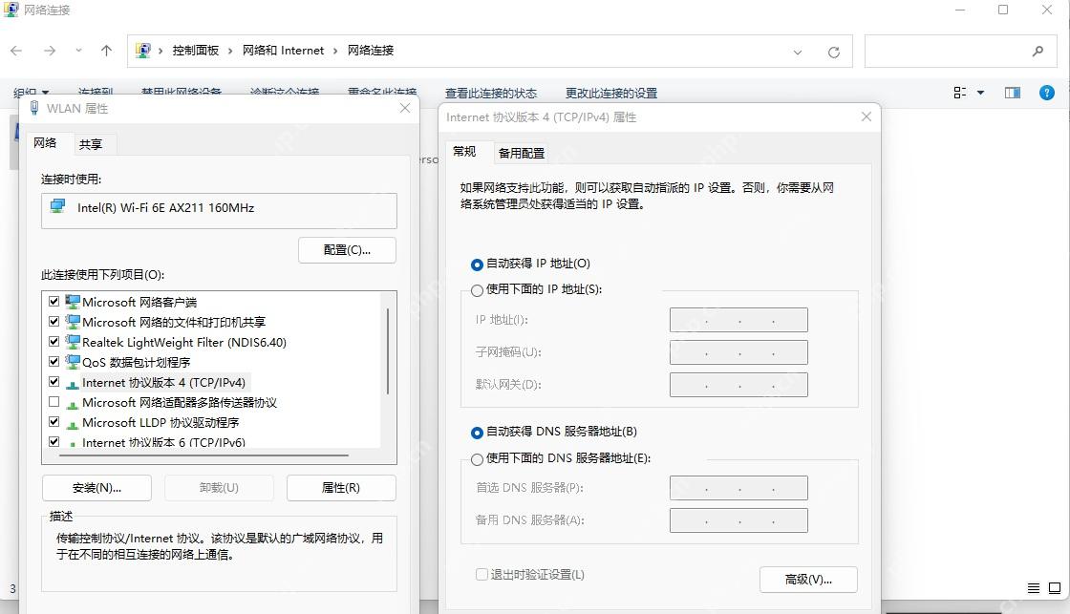Click the search magnifier icon

pos(1038,52)
